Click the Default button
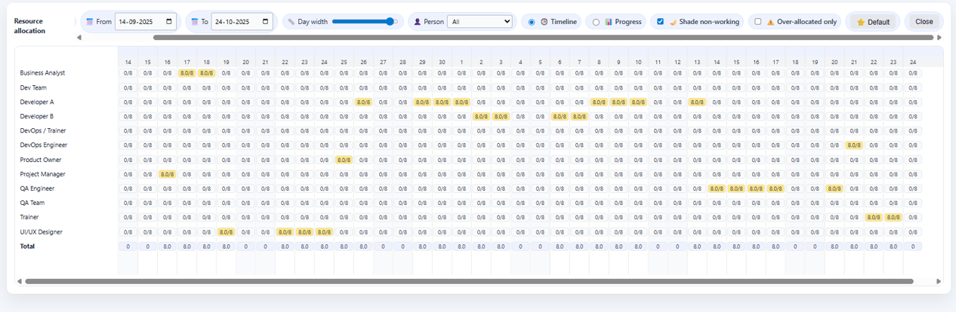This screenshot has width=956, height=312. click(x=872, y=22)
